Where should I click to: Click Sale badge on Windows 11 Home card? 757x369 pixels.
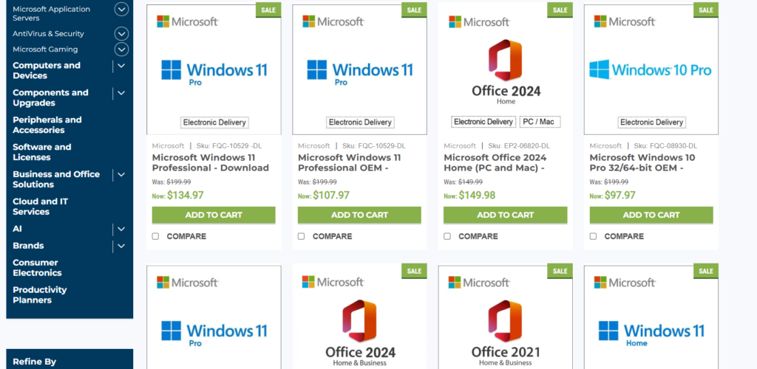[x=706, y=271]
